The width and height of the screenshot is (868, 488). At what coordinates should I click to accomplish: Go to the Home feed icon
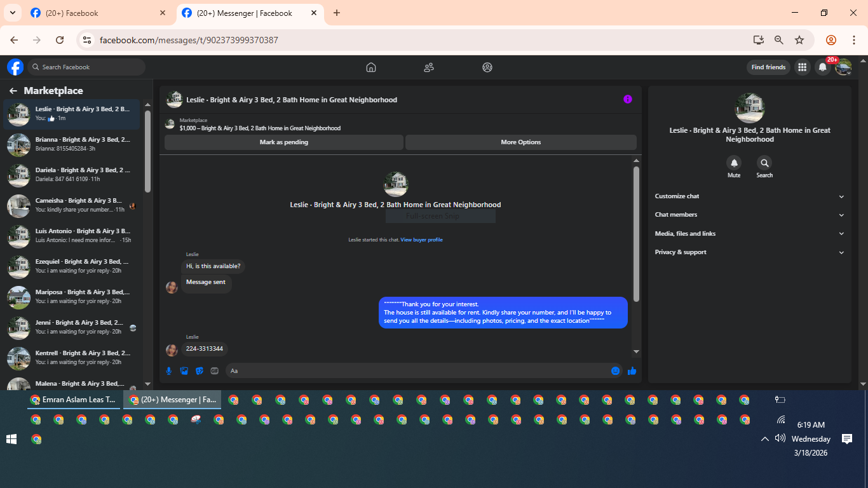[x=371, y=67]
